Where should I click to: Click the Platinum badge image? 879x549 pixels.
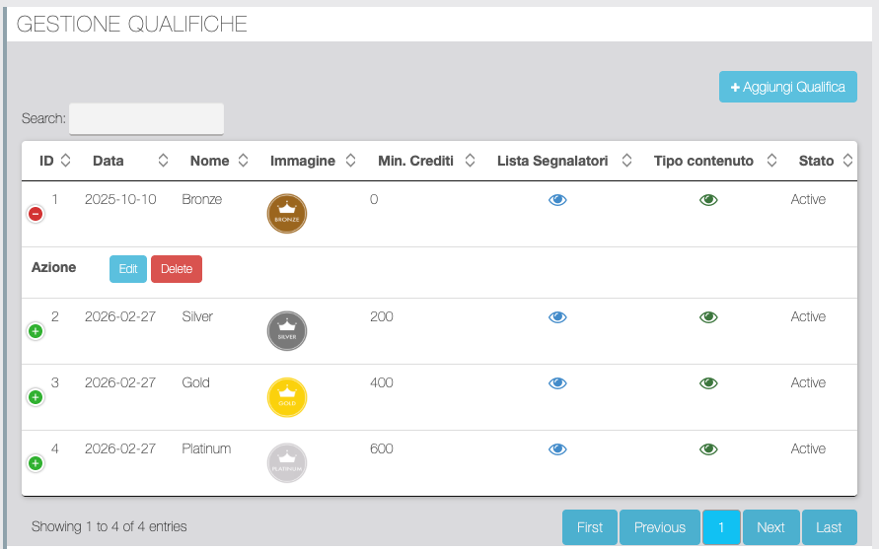click(x=287, y=463)
